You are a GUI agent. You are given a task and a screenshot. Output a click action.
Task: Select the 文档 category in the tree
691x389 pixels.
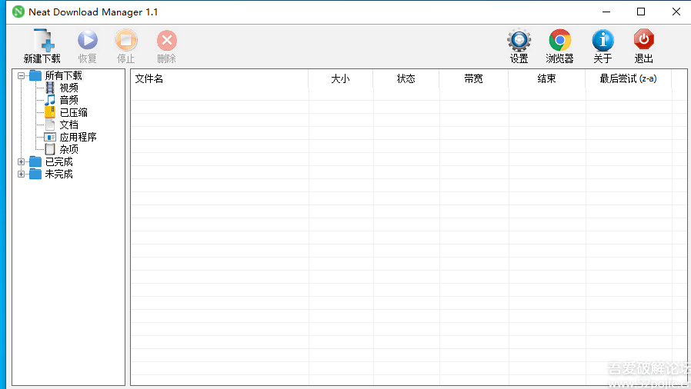click(x=68, y=125)
